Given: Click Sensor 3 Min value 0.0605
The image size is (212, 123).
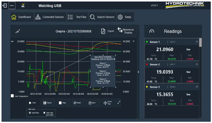Looking at the screenshot, I should point(190,104).
